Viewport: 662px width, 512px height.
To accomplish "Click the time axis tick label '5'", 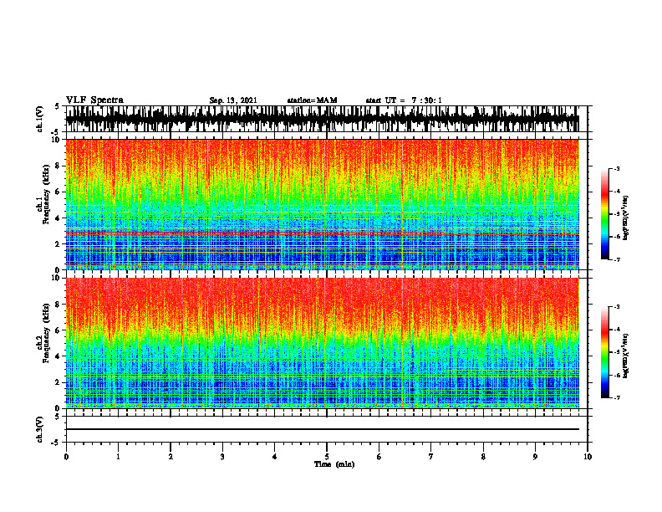I will [327, 457].
